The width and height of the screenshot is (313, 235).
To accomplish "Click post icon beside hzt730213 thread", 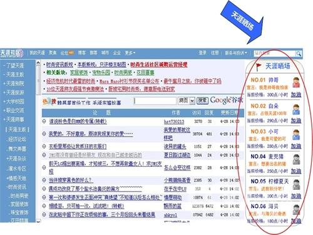I will [x=44, y=121].
